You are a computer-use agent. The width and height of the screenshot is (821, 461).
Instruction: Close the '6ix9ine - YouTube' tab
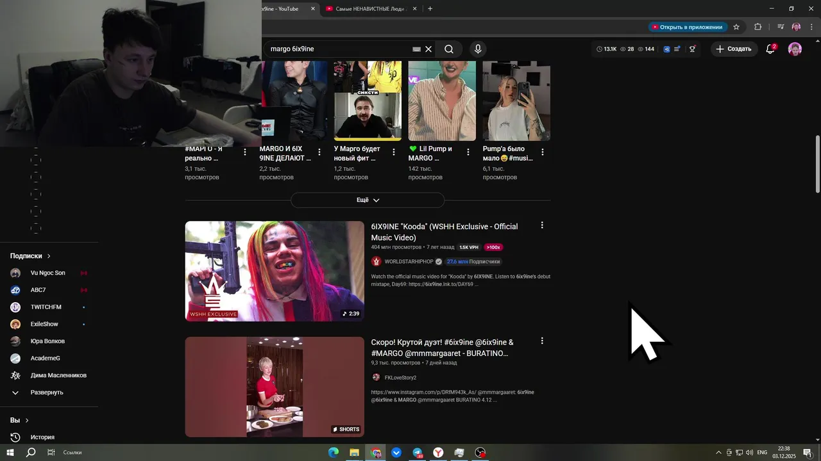click(313, 9)
